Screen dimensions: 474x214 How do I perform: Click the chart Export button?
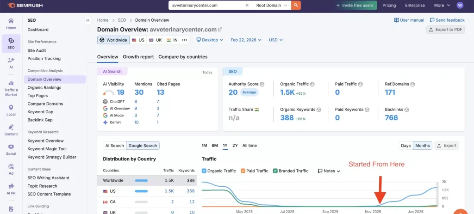point(447,146)
